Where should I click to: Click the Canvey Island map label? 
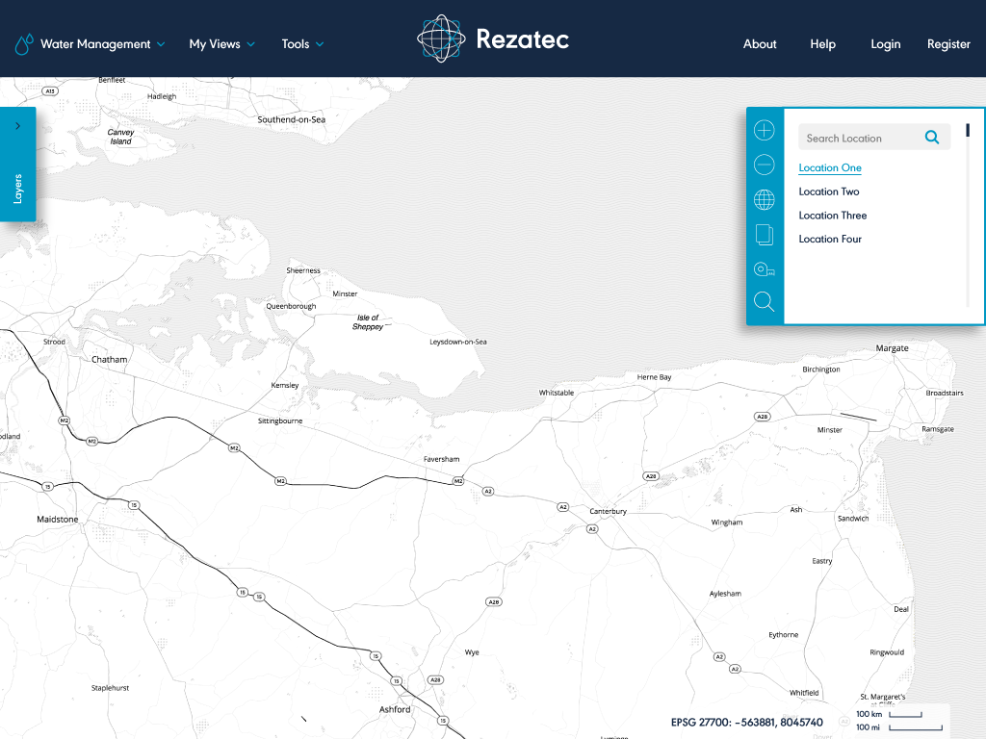(120, 137)
